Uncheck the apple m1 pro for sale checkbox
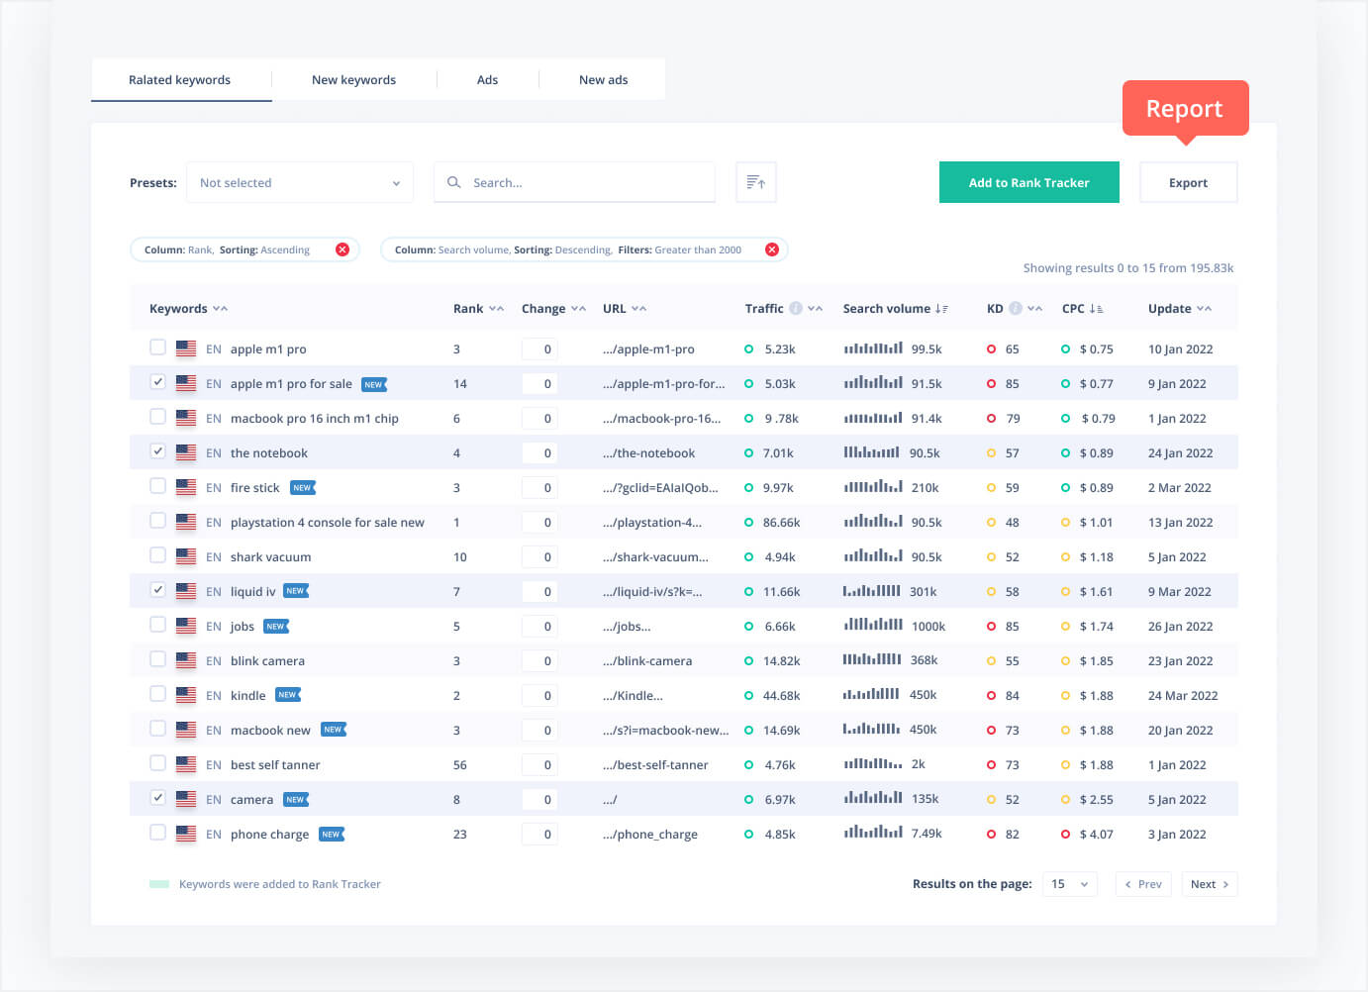Screen dimensions: 1368x992 (x=157, y=382)
